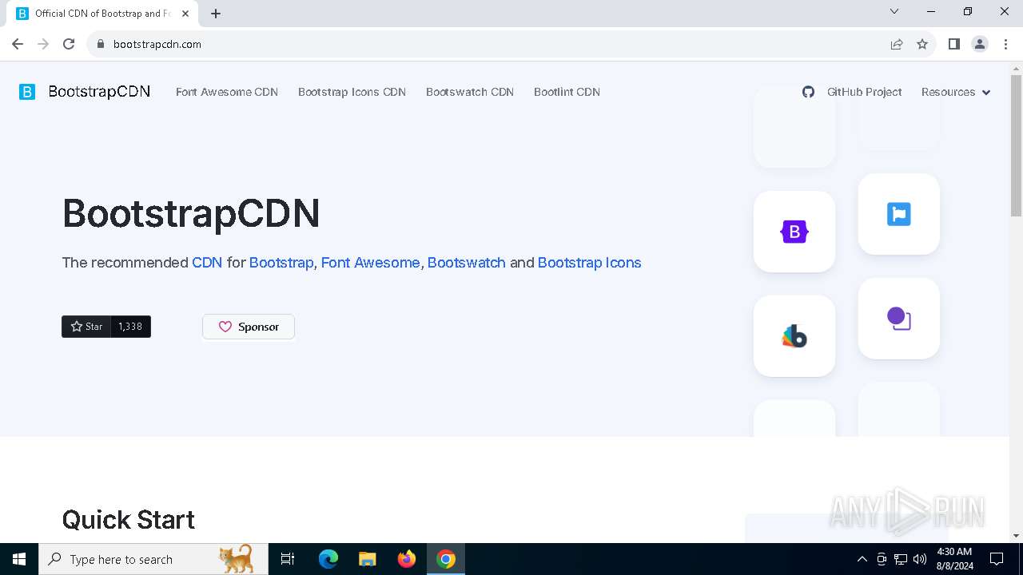
Task: Open the network icon in system tray
Action: 901,559
